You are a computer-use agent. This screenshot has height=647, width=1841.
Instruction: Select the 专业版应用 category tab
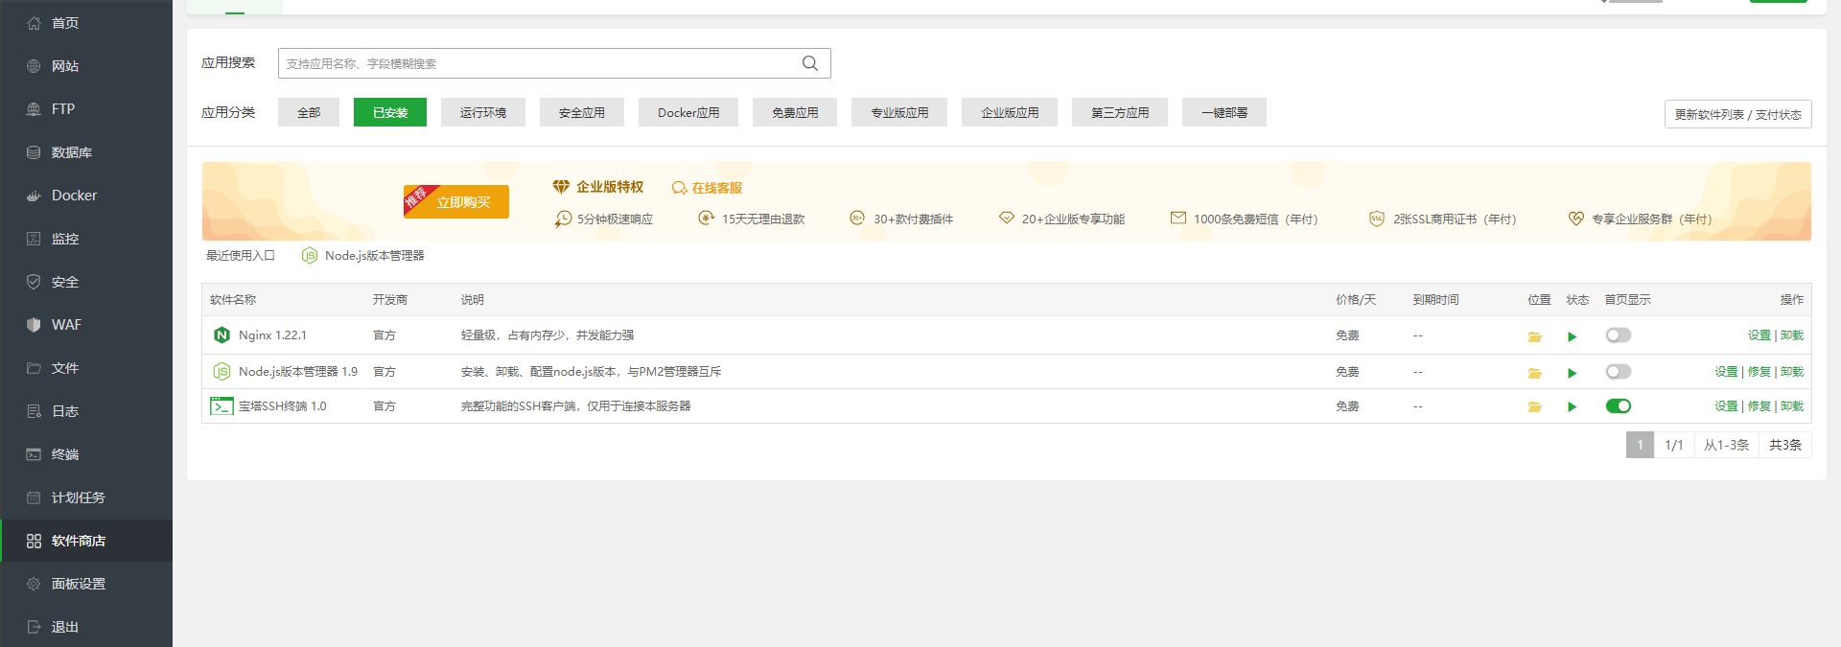point(899,112)
